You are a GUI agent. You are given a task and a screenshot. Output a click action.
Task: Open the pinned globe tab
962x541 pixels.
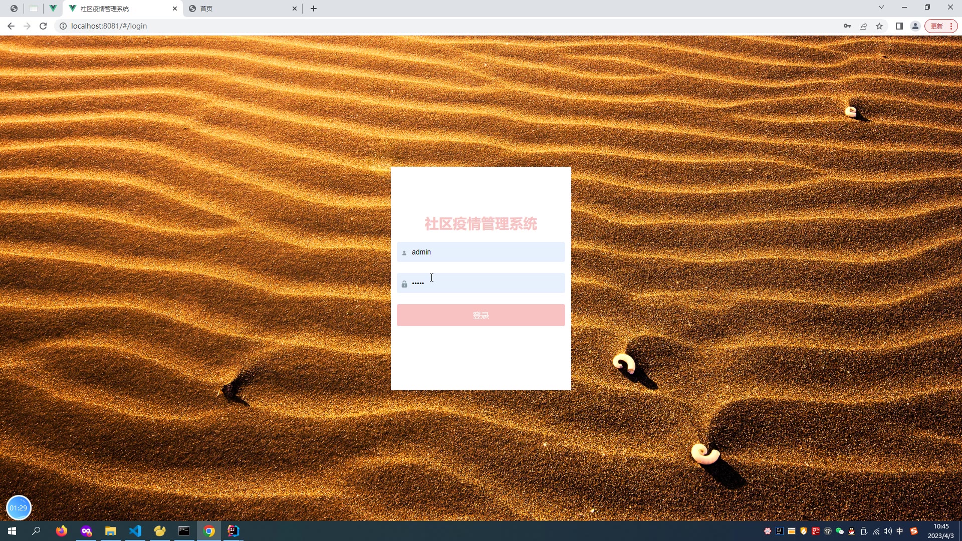point(14,9)
